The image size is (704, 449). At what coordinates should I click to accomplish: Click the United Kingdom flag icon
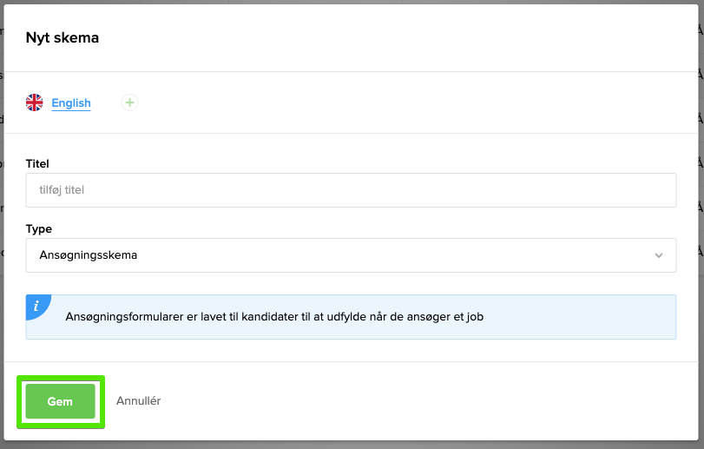coord(35,102)
